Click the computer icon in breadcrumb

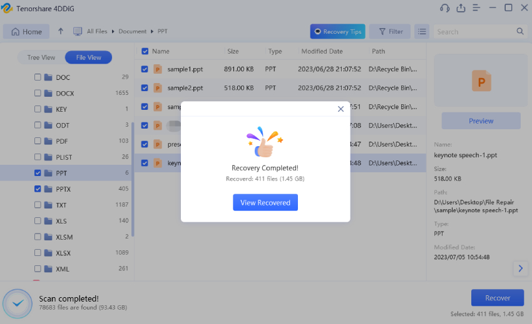tap(78, 31)
